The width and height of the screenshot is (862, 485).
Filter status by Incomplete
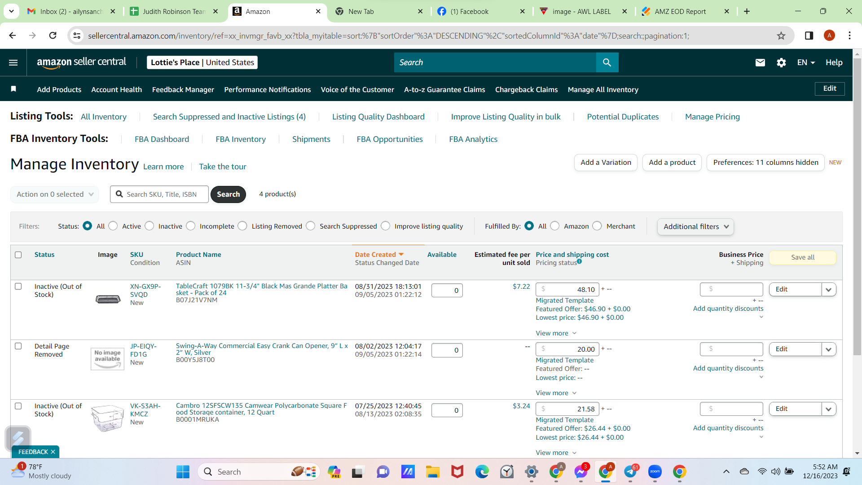pyautogui.click(x=191, y=226)
